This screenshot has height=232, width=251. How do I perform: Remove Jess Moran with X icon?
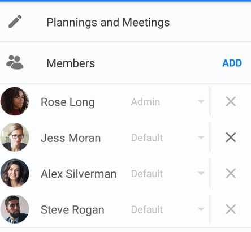pos(231,138)
